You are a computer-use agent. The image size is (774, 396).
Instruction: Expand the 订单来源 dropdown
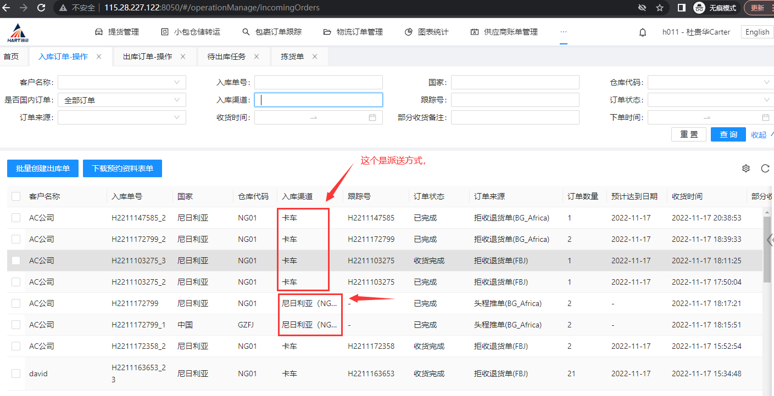click(122, 117)
